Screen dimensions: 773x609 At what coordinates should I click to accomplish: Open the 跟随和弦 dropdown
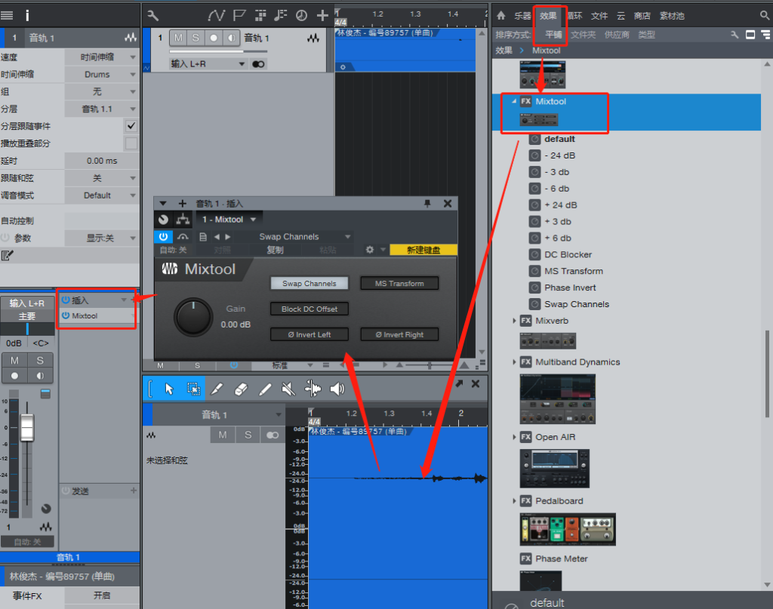pos(102,178)
